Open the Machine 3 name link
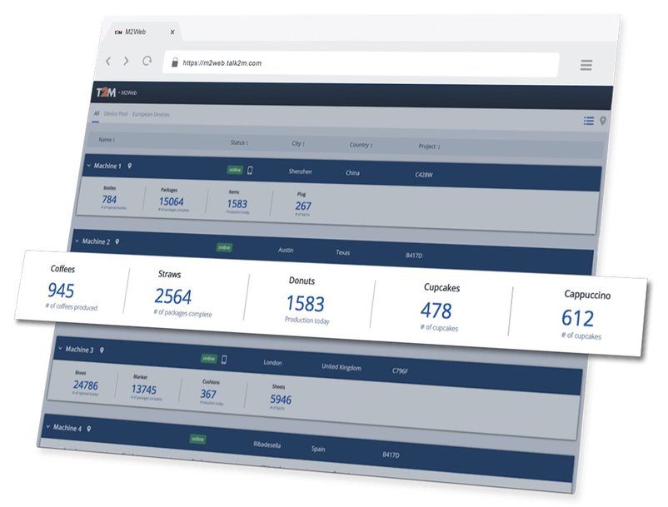668x507 pixels. click(79, 350)
